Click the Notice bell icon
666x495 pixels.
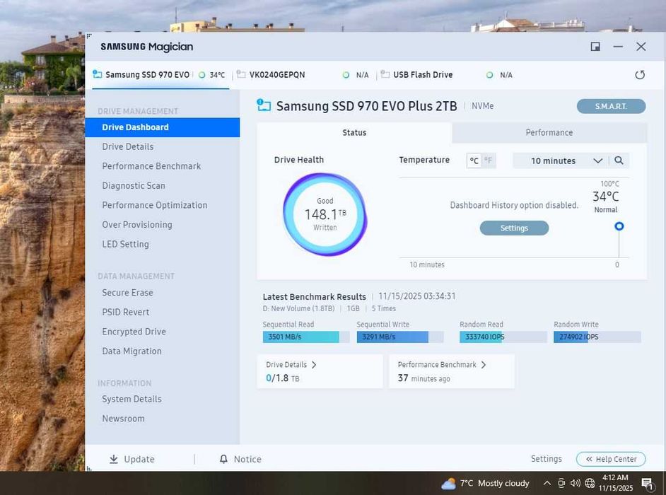click(223, 459)
